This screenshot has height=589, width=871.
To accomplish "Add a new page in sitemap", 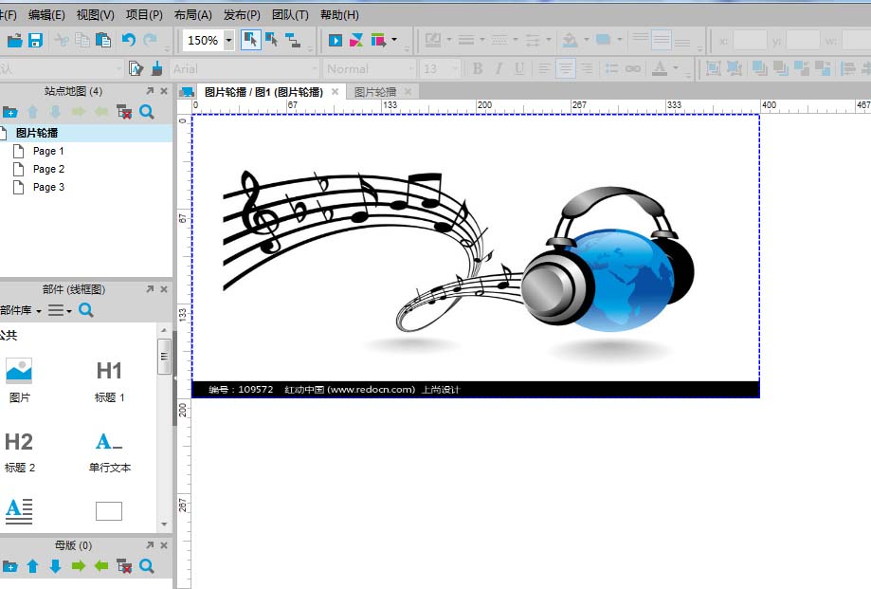I will point(10,112).
